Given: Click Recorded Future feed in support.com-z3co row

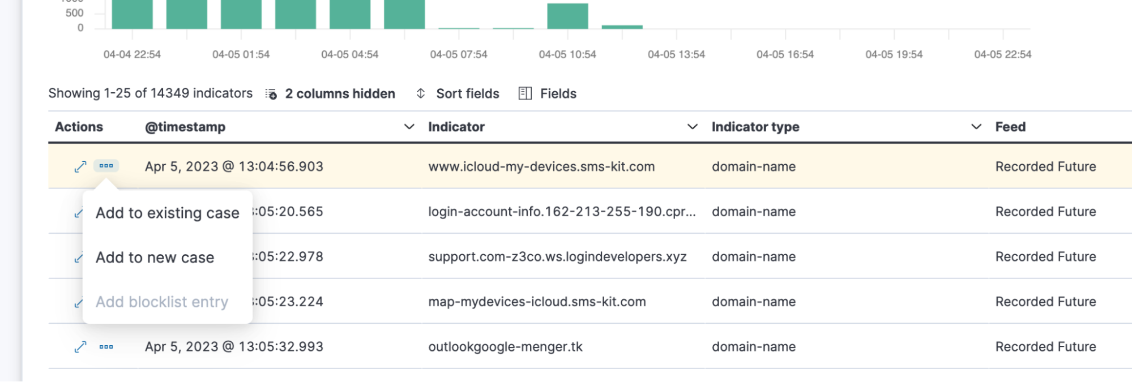Looking at the screenshot, I should 1045,257.
